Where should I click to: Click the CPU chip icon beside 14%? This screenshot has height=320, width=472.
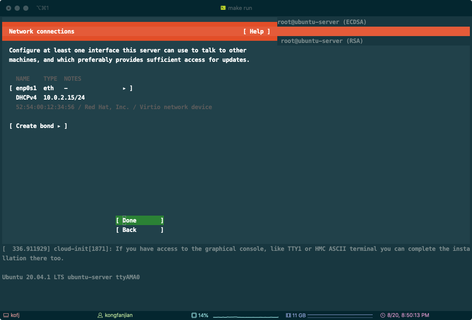tap(193, 315)
